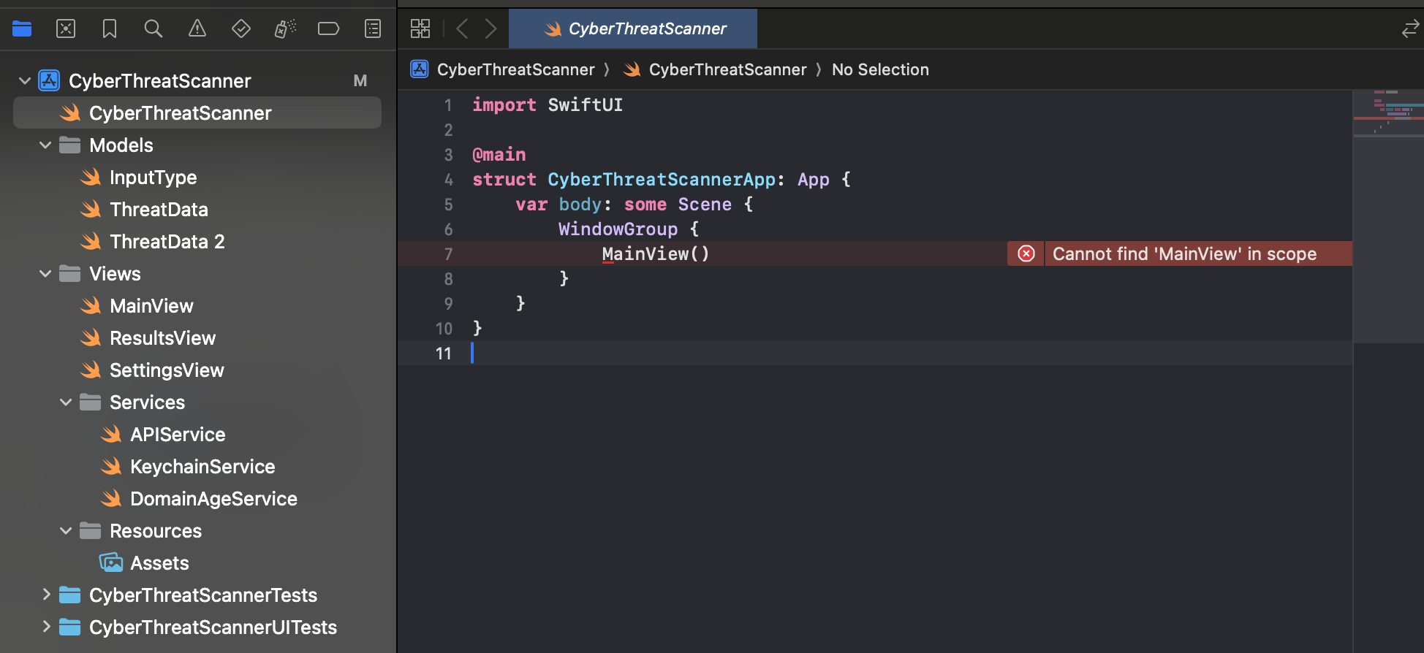Screen dimensions: 1424x653
Task: Open the Breakpoint navigator
Action: 328,28
